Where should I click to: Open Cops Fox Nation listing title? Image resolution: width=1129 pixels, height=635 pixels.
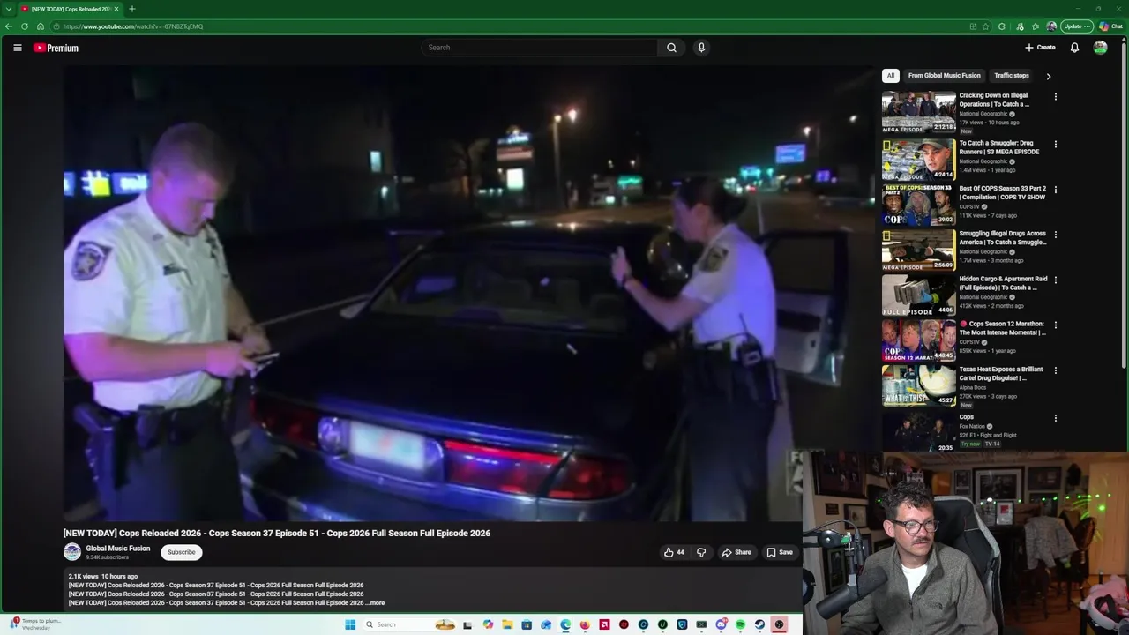click(x=967, y=417)
